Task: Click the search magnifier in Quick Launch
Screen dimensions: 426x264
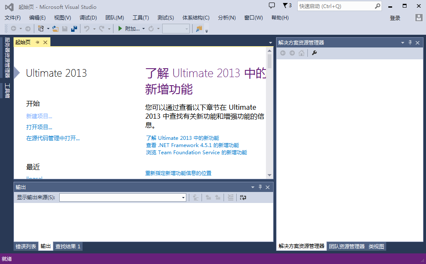Action: (377, 6)
